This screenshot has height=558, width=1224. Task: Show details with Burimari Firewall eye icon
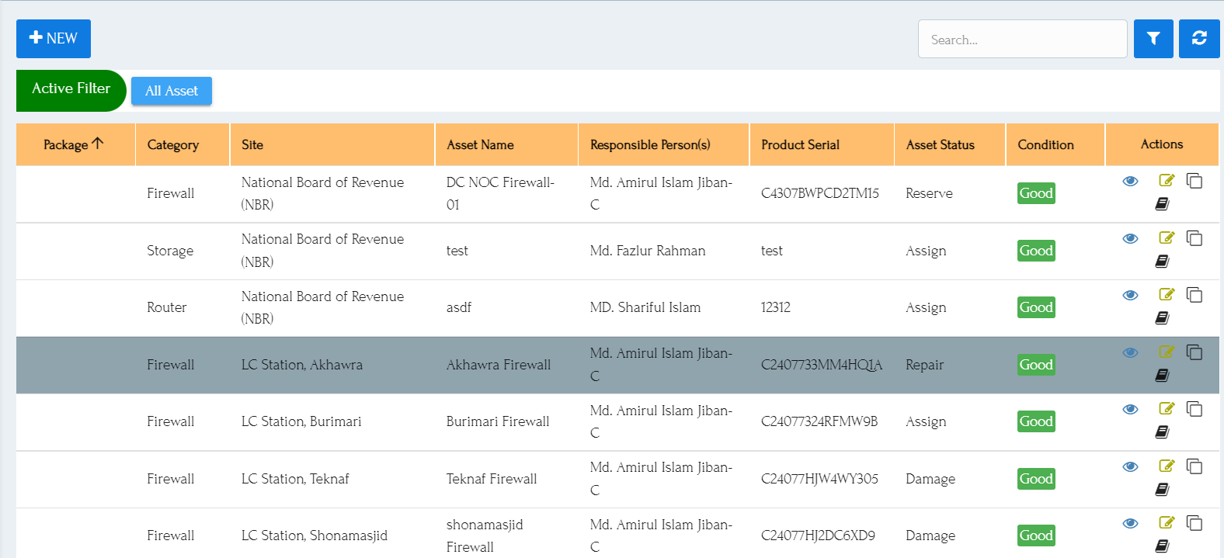[1130, 409]
